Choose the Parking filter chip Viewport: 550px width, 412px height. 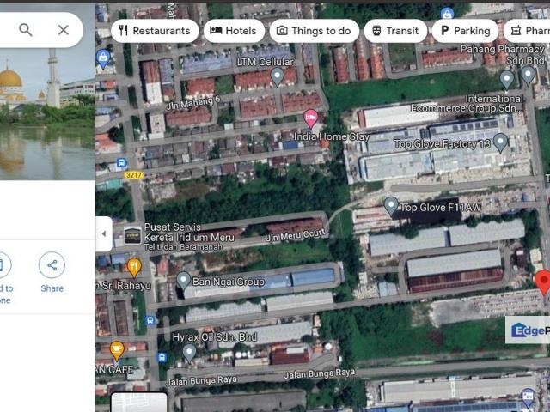pyautogui.click(x=465, y=31)
